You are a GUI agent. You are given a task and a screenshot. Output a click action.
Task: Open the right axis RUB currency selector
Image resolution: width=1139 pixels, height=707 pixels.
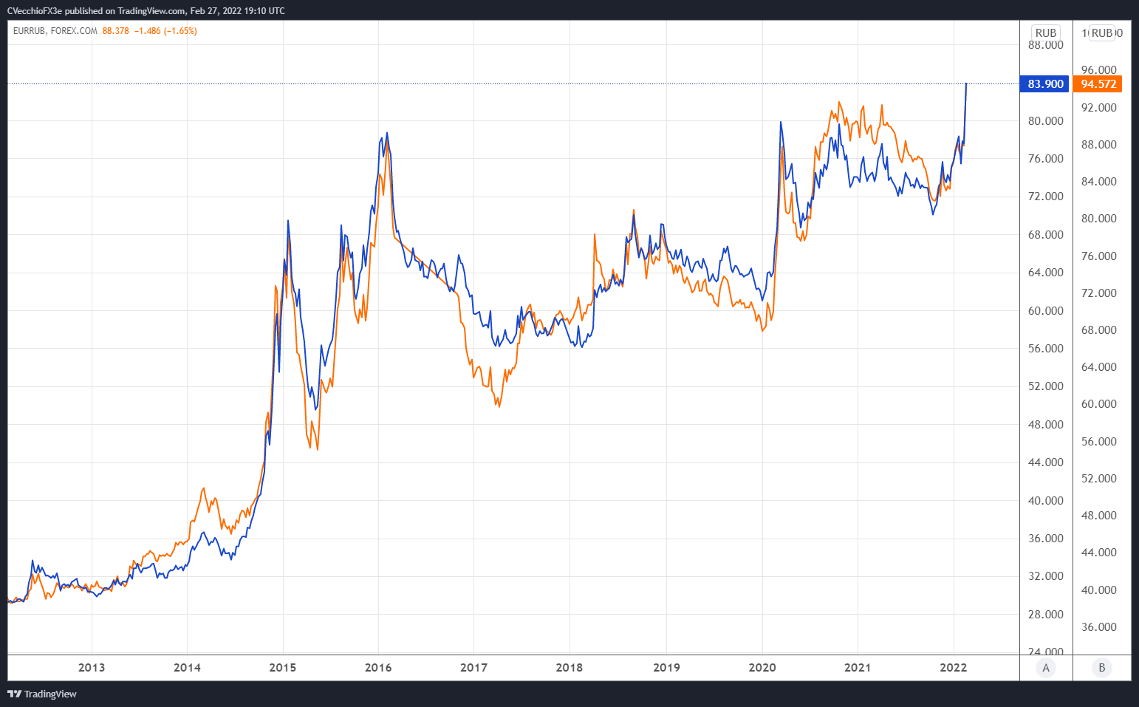point(1101,33)
